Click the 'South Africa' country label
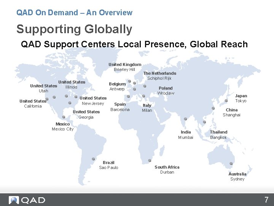 point(167,167)
